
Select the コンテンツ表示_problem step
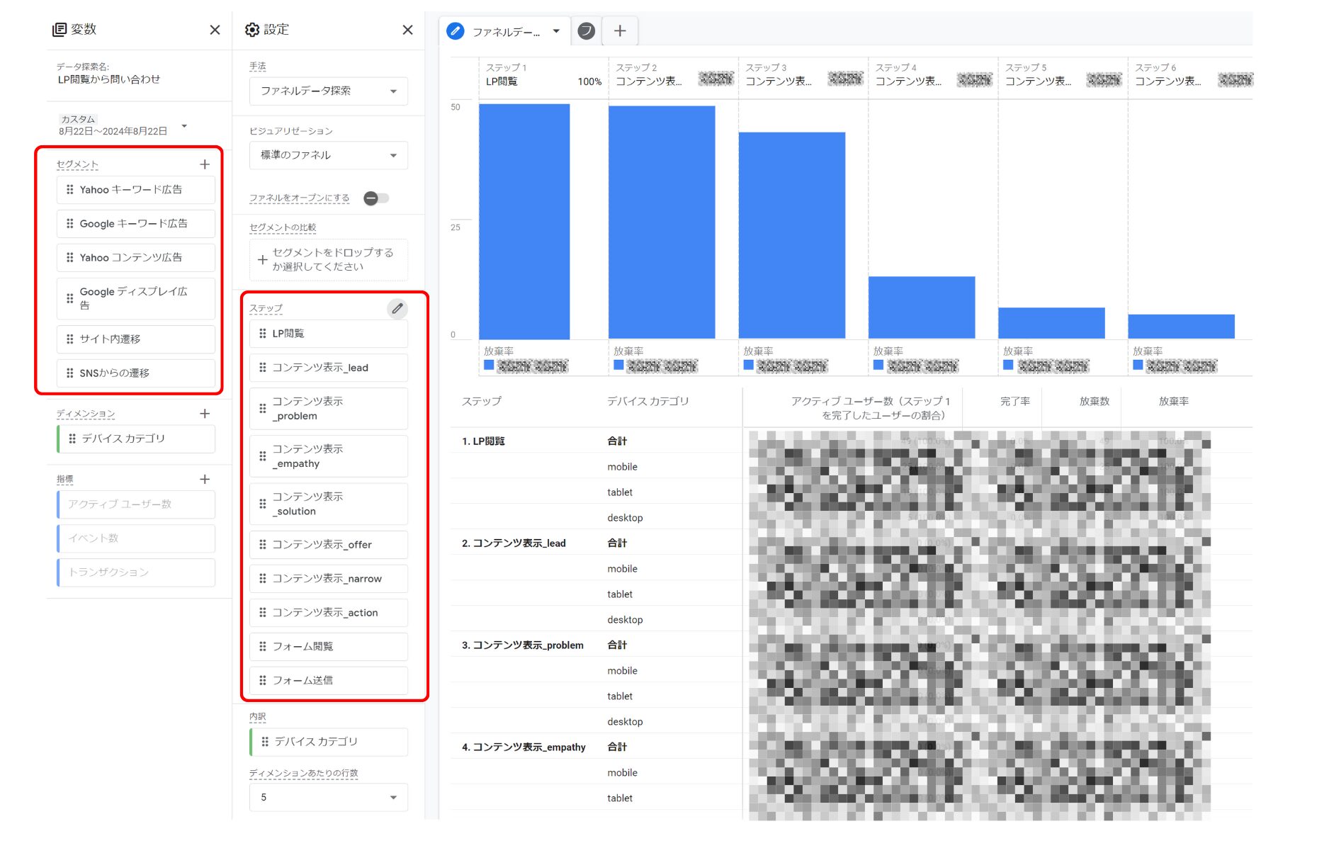coord(329,409)
